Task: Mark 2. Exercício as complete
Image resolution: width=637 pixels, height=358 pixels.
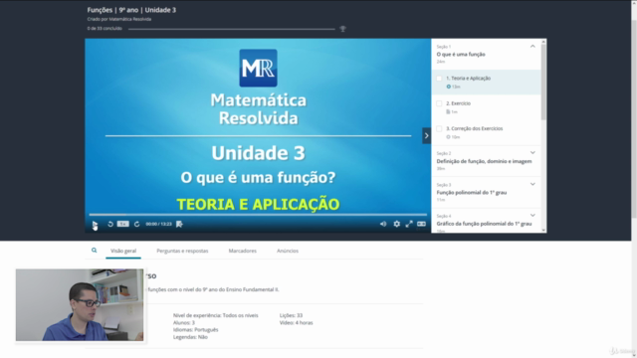Action: point(439,103)
